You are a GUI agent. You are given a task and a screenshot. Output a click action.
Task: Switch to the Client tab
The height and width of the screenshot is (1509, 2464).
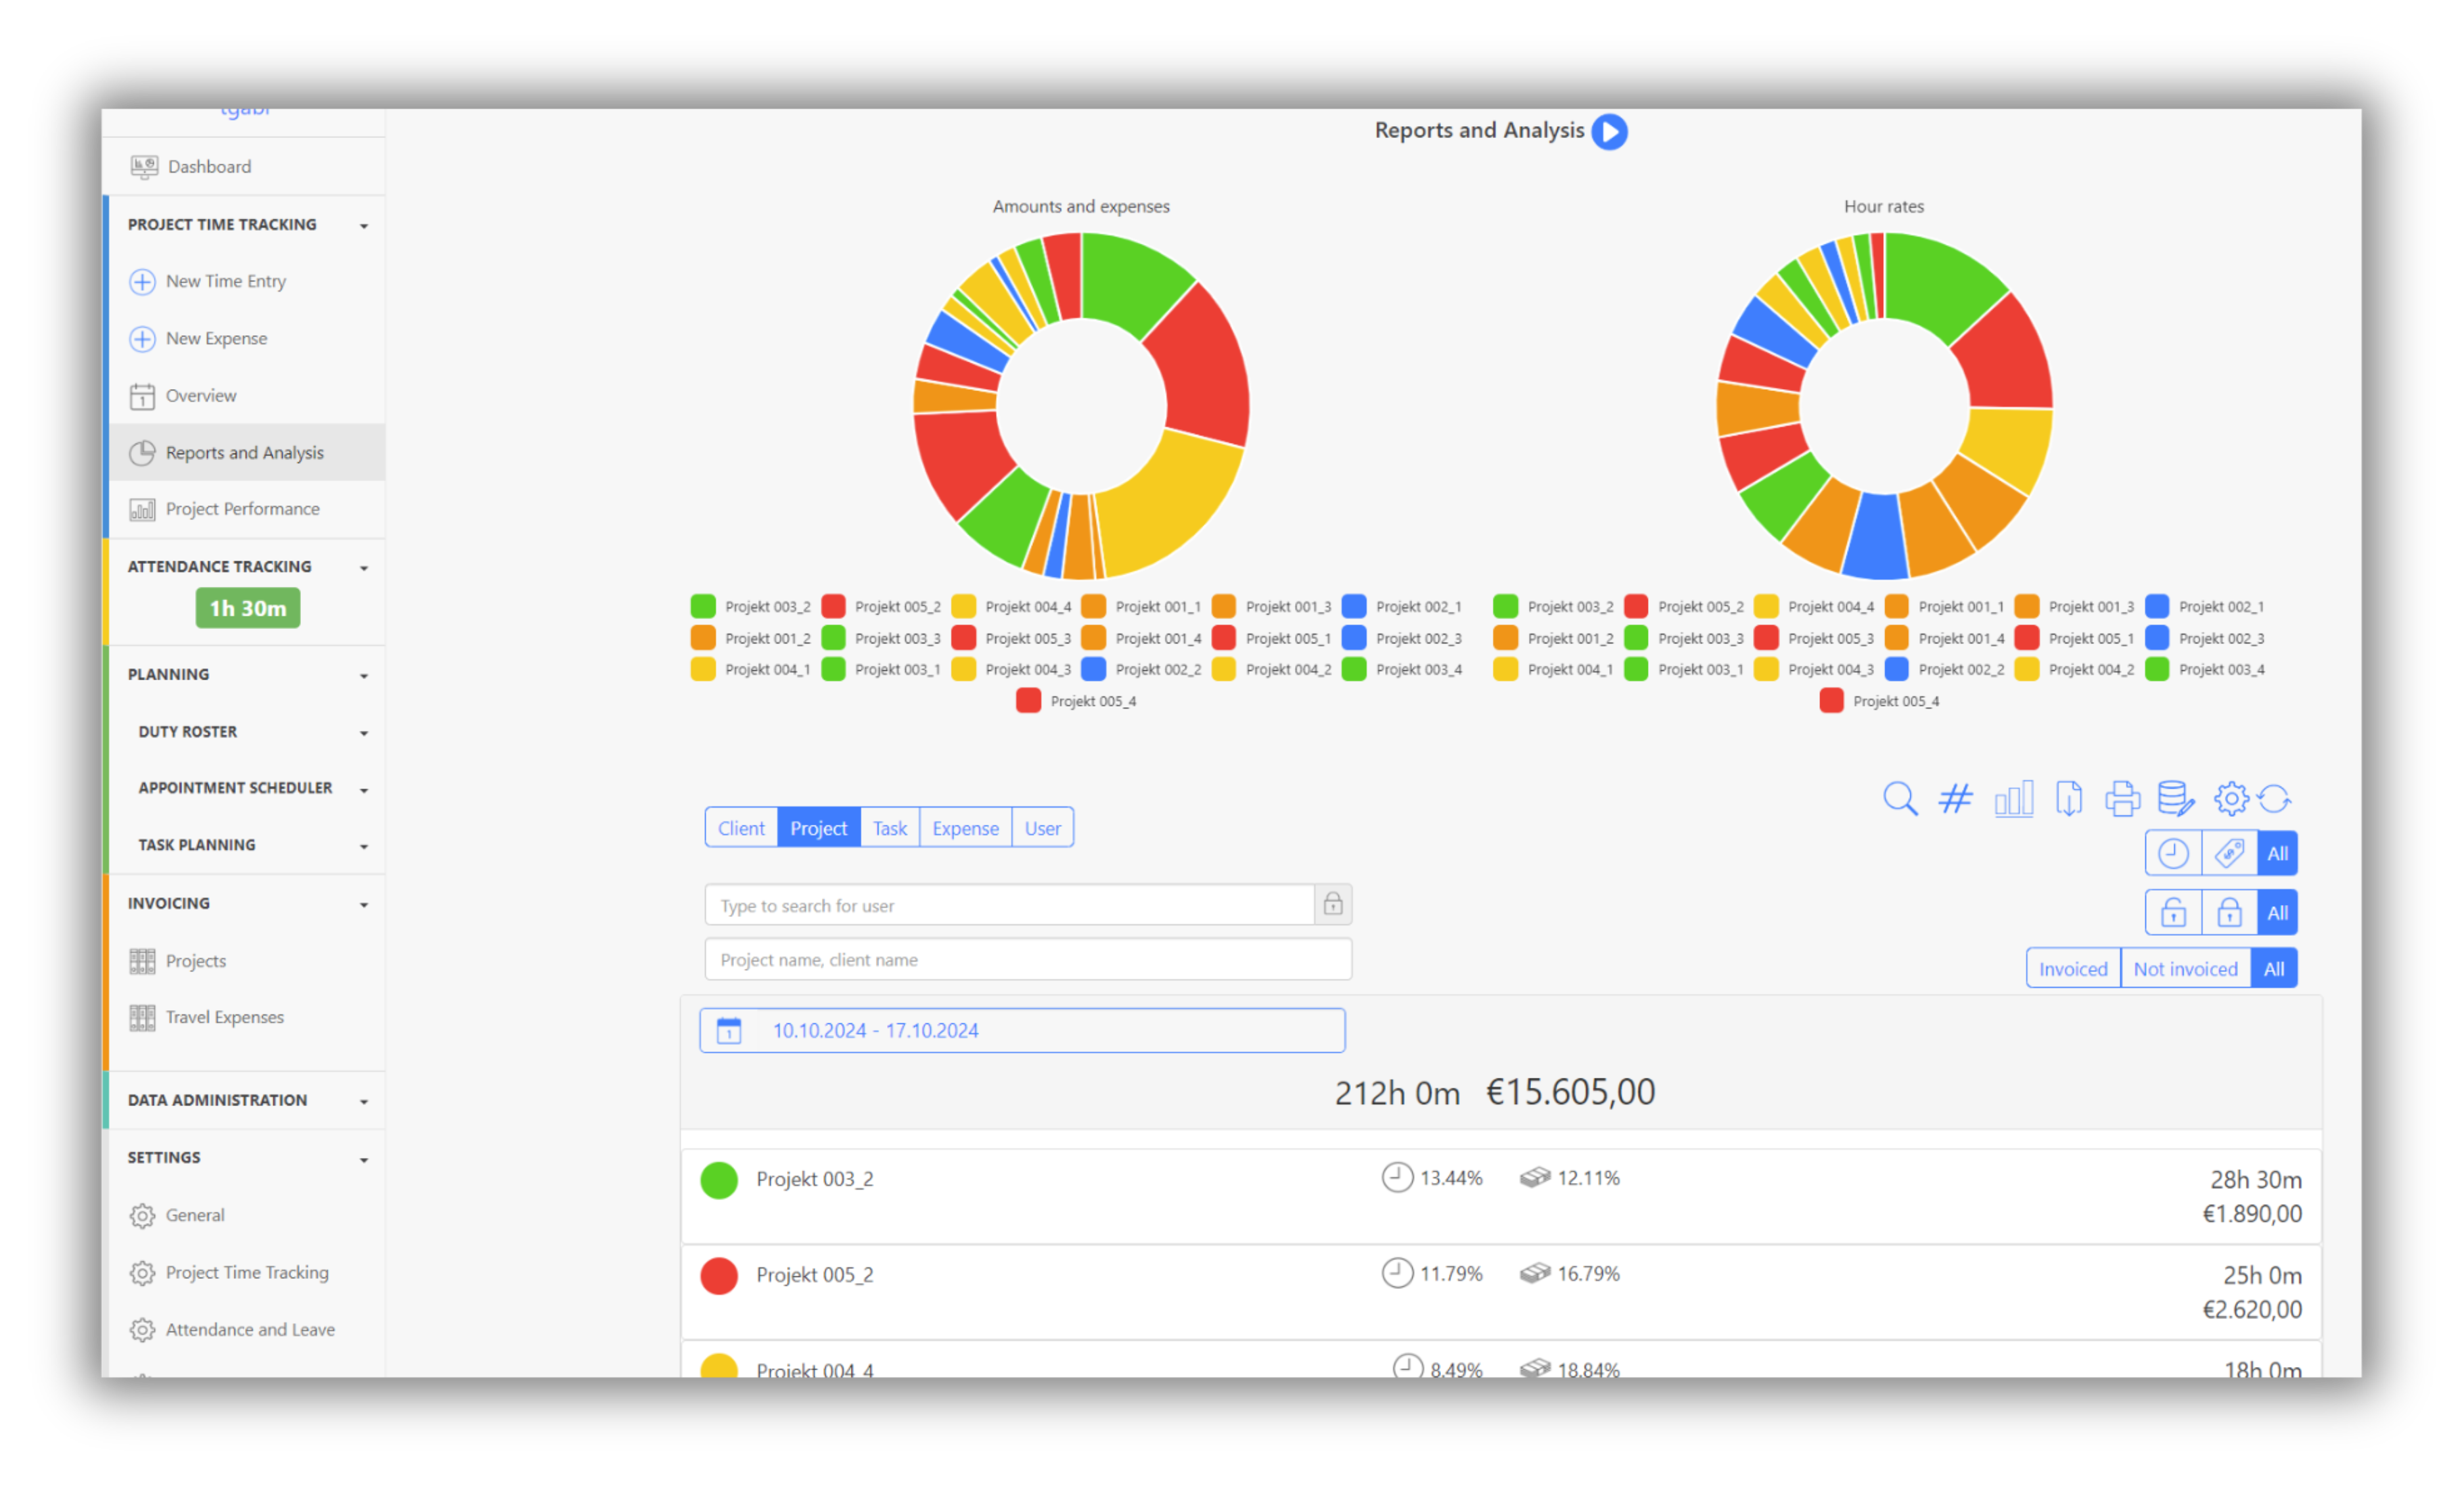[741, 827]
